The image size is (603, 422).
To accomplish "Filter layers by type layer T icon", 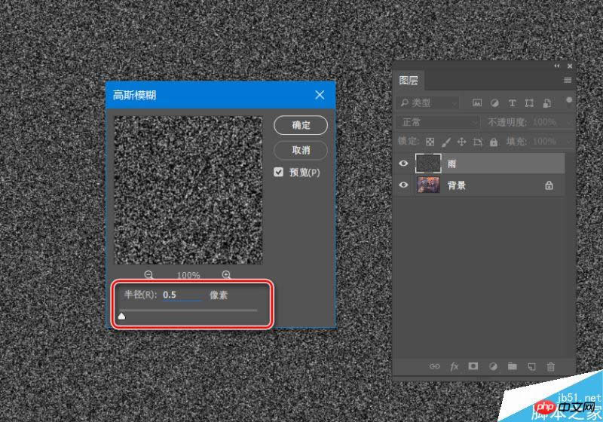I will click(513, 102).
